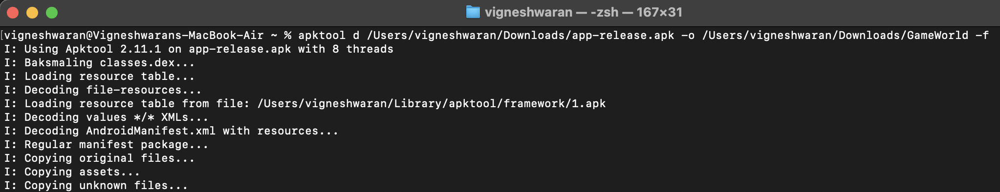
Task: Click the 'Copying original files...' line
Action: tap(100, 158)
